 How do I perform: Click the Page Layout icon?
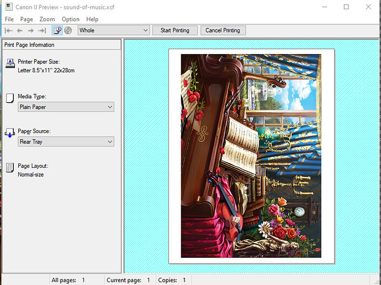coord(9,168)
